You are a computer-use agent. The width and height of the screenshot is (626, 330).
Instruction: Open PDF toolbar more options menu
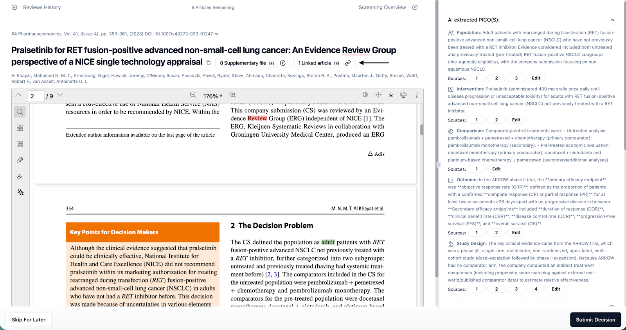[x=417, y=95]
